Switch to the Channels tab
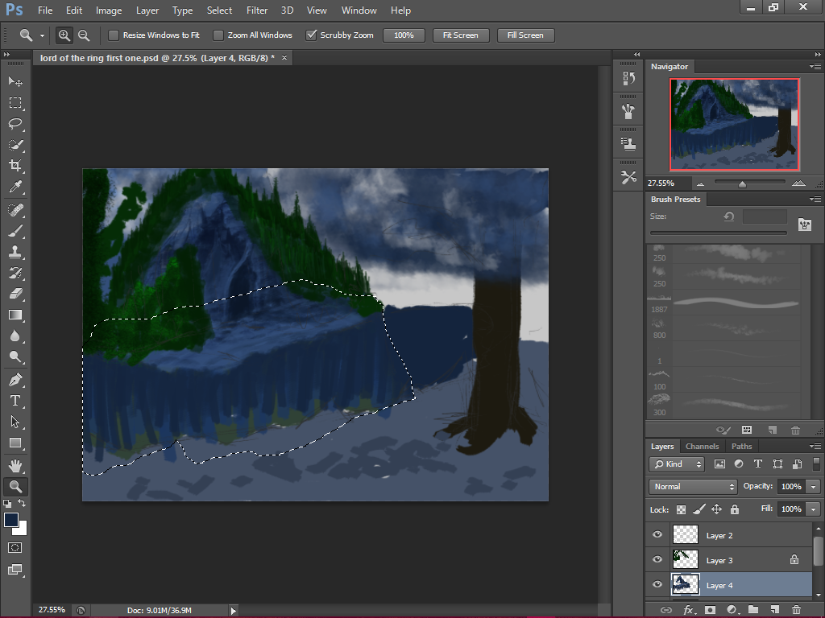This screenshot has width=825, height=618. click(x=702, y=446)
